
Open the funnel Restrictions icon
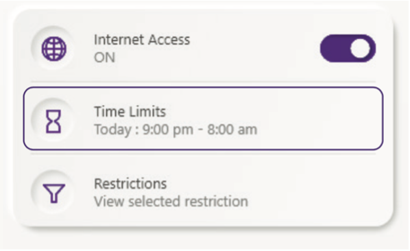(x=54, y=193)
